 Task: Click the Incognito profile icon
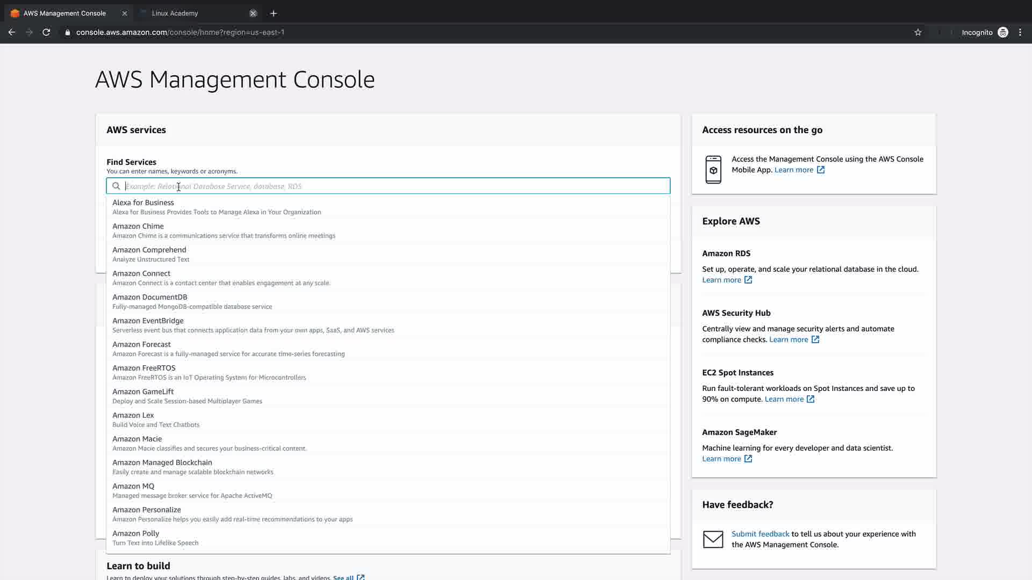[1003, 32]
